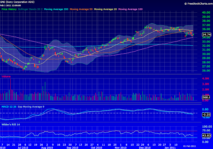Select the Moving Average 100 legend label
Screen dimensions: 213x149
tap(130, 9)
